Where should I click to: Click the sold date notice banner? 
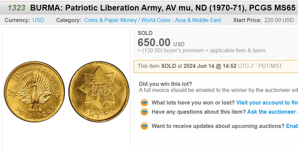pyautogui.click(x=216, y=66)
